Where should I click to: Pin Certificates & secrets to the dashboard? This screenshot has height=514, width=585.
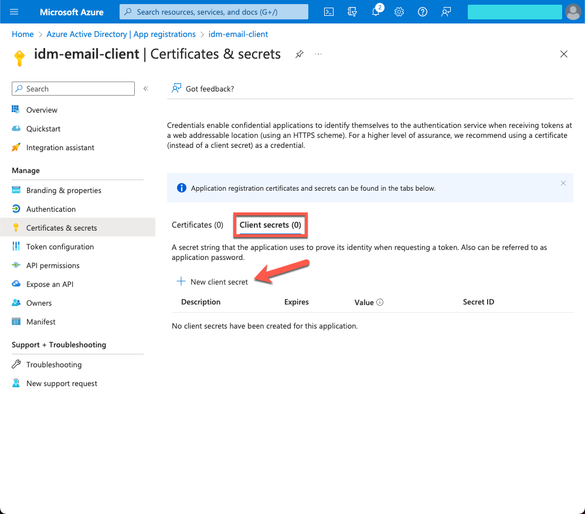click(x=300, y=53)
